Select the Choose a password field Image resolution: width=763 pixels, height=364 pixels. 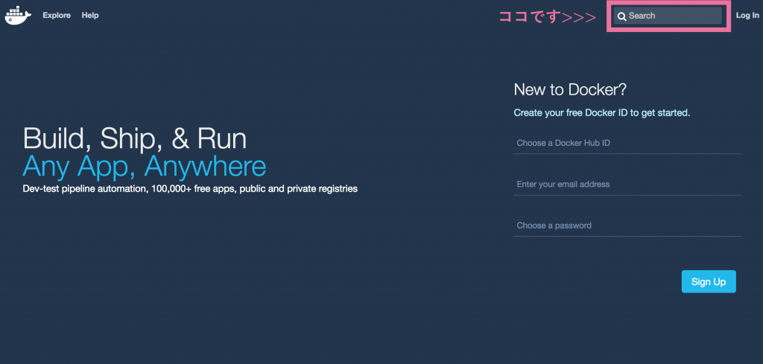tap(627, 226)
